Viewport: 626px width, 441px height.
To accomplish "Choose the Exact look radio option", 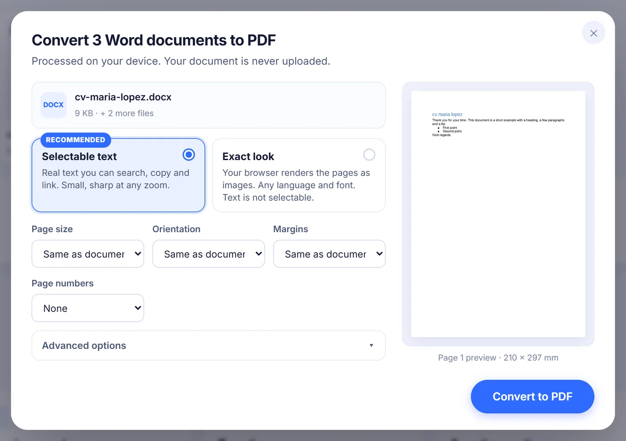I will coord(369,155).
